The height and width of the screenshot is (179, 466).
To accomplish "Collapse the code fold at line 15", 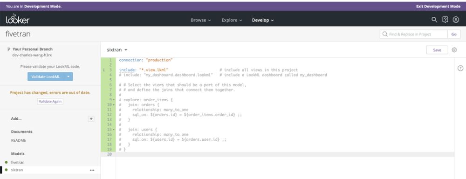I will (114, 130).
